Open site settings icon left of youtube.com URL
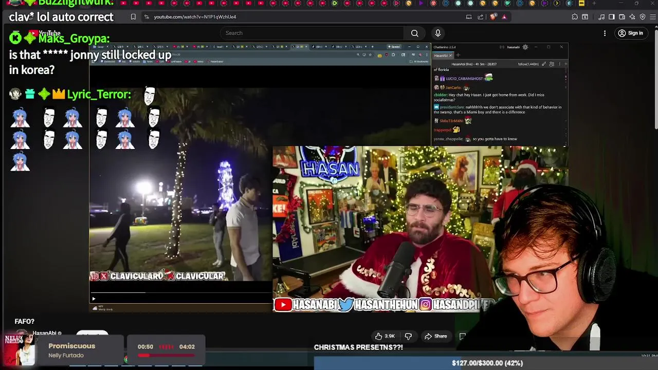Viewport: 658px width, 370px height. tap(147, 16)
